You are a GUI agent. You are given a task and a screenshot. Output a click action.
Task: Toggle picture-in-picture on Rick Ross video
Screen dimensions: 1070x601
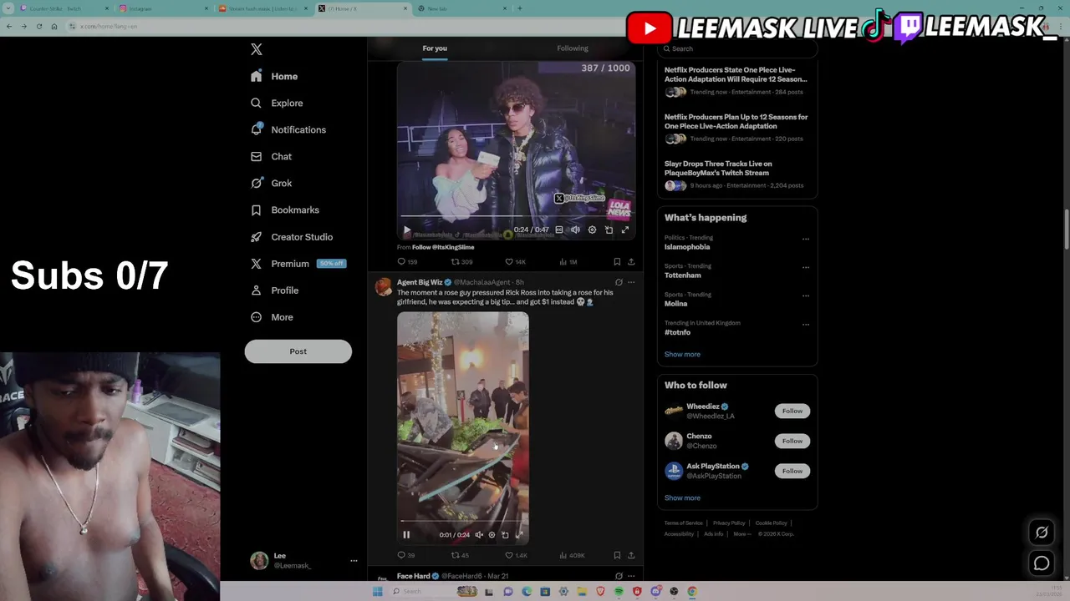505,534
